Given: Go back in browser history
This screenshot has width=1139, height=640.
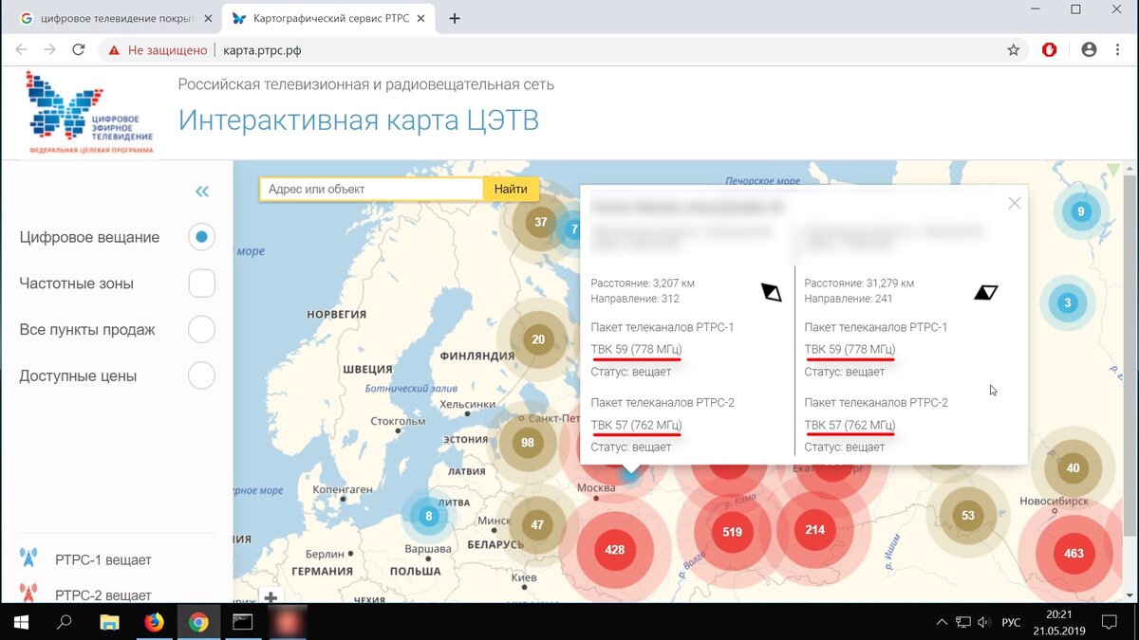Looking at the screenshot, I should pos(21,50).
